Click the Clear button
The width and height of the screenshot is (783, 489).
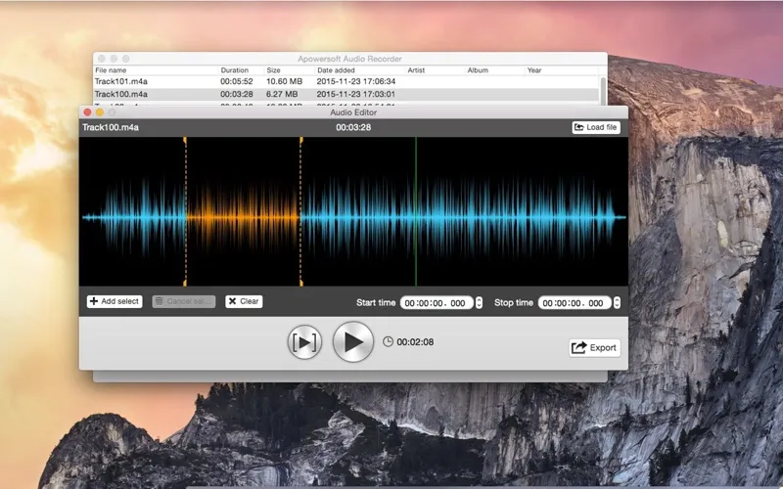[244, 301]
